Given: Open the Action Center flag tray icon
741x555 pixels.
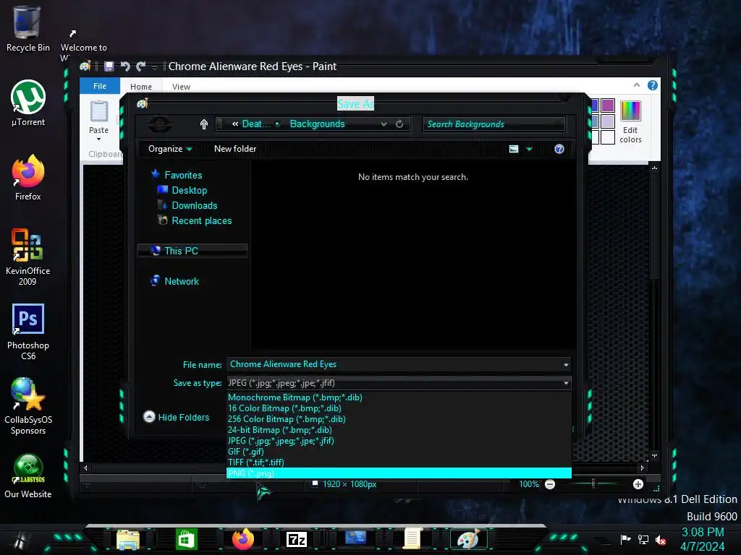Looking at the screenshot, I should click(626, 539).
